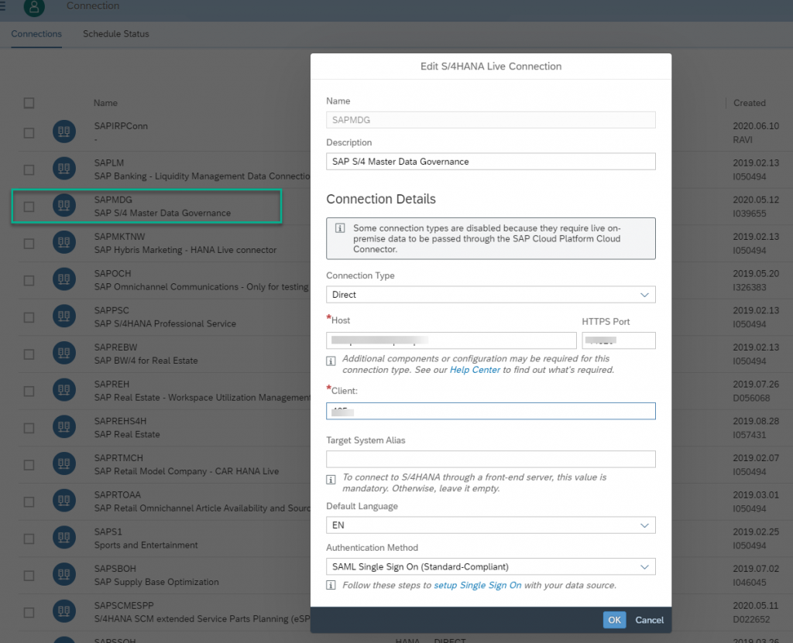The image size is (793, 643).
Task: Click the SAPPSC connection icon
Action: click(64, 316)
